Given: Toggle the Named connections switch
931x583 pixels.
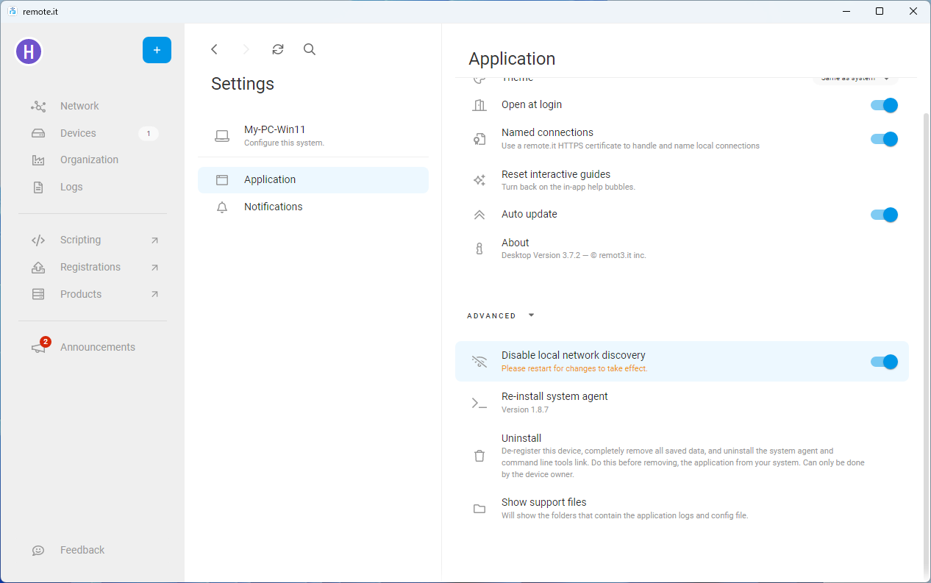Looking at the screenshot, I should pos(884,139).
